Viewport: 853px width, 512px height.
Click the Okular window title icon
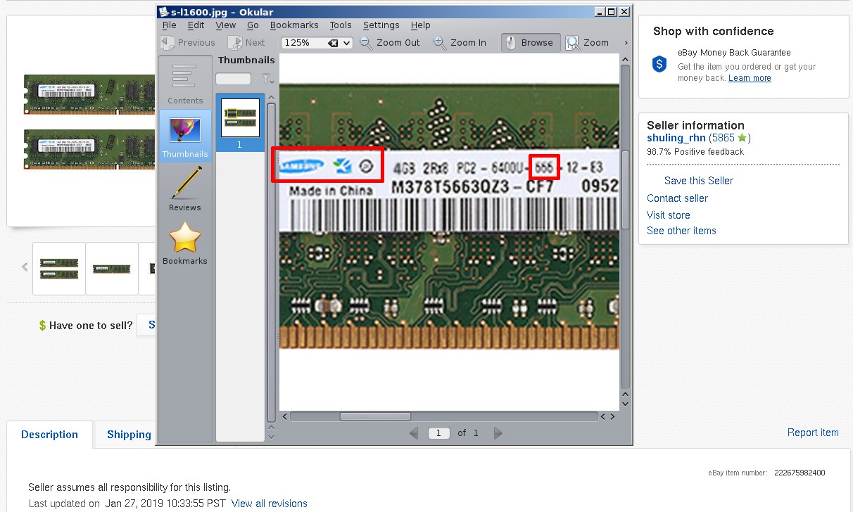pyautogui.click(x=163, y=11)
